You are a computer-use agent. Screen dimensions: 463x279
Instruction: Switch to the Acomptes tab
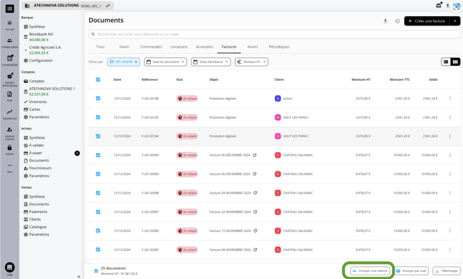204,47
